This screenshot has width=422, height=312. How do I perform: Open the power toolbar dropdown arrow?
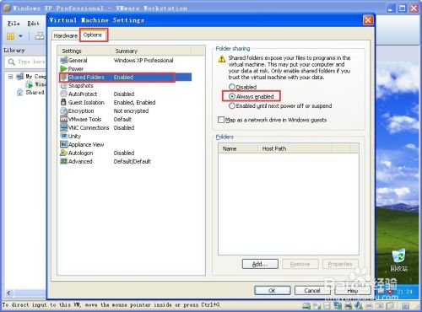click(x=20, y=36)
